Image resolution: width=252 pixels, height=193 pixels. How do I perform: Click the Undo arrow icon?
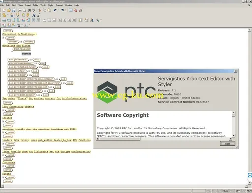[55, 10]
